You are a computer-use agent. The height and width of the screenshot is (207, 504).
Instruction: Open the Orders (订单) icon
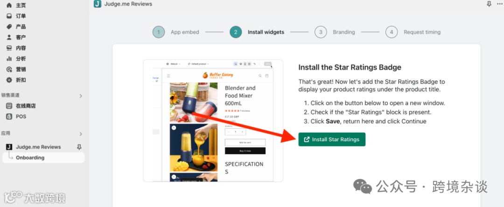(9, 16)
